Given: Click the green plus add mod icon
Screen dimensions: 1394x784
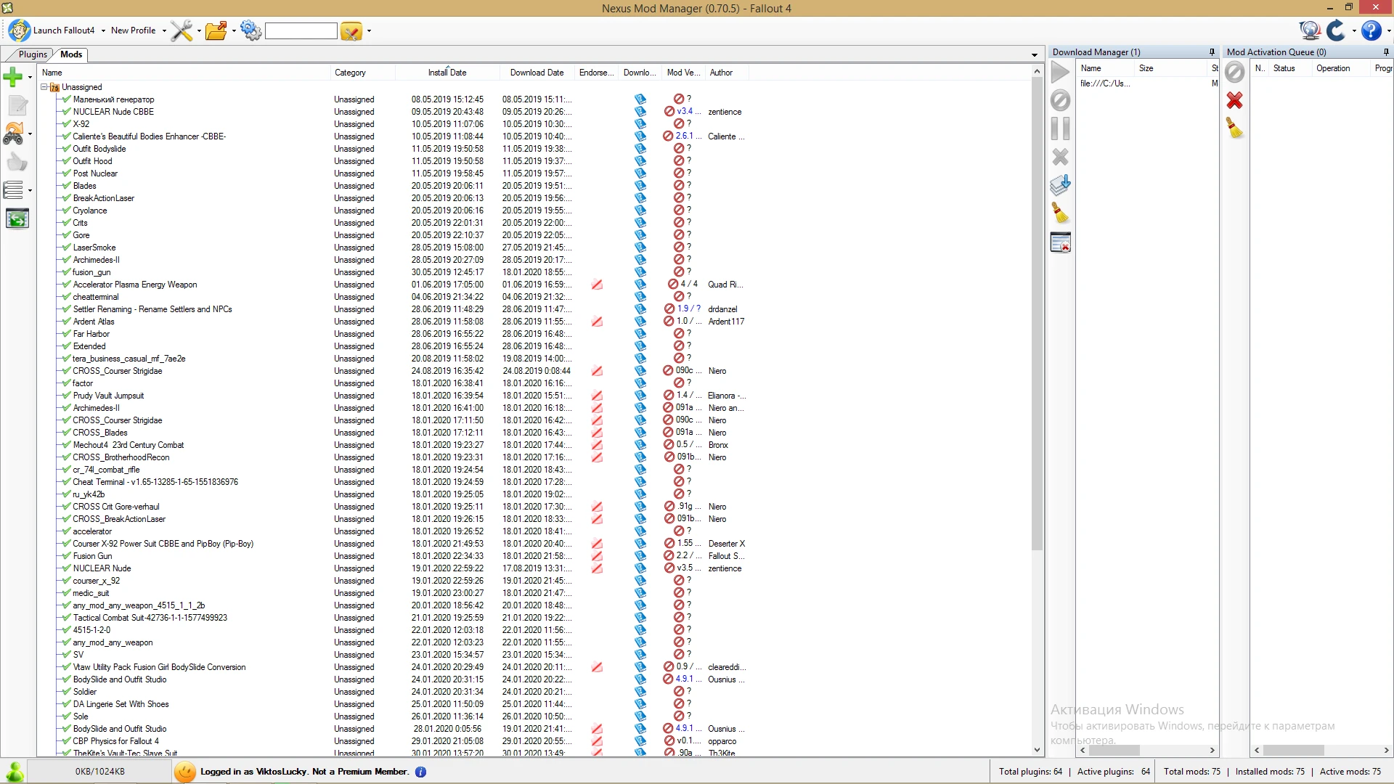Looking at the screenshot, I should pos(13,76).
